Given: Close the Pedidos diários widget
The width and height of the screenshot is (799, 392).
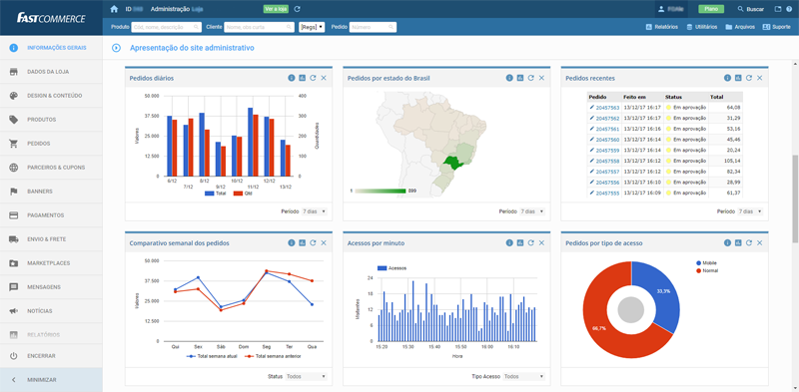Looking at the screenshot, I should (324, 78).
